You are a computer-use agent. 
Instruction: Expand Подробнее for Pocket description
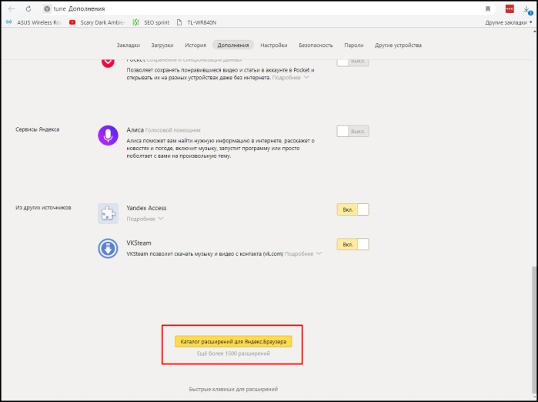point(291,78)
